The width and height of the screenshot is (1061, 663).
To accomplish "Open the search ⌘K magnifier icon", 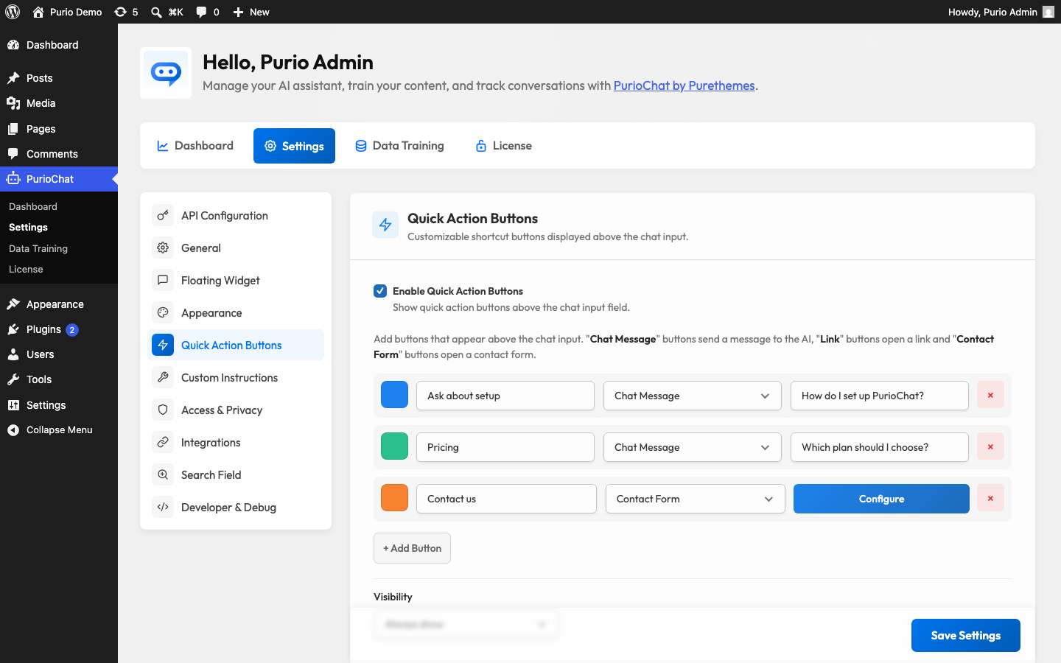I will point(156,12).
